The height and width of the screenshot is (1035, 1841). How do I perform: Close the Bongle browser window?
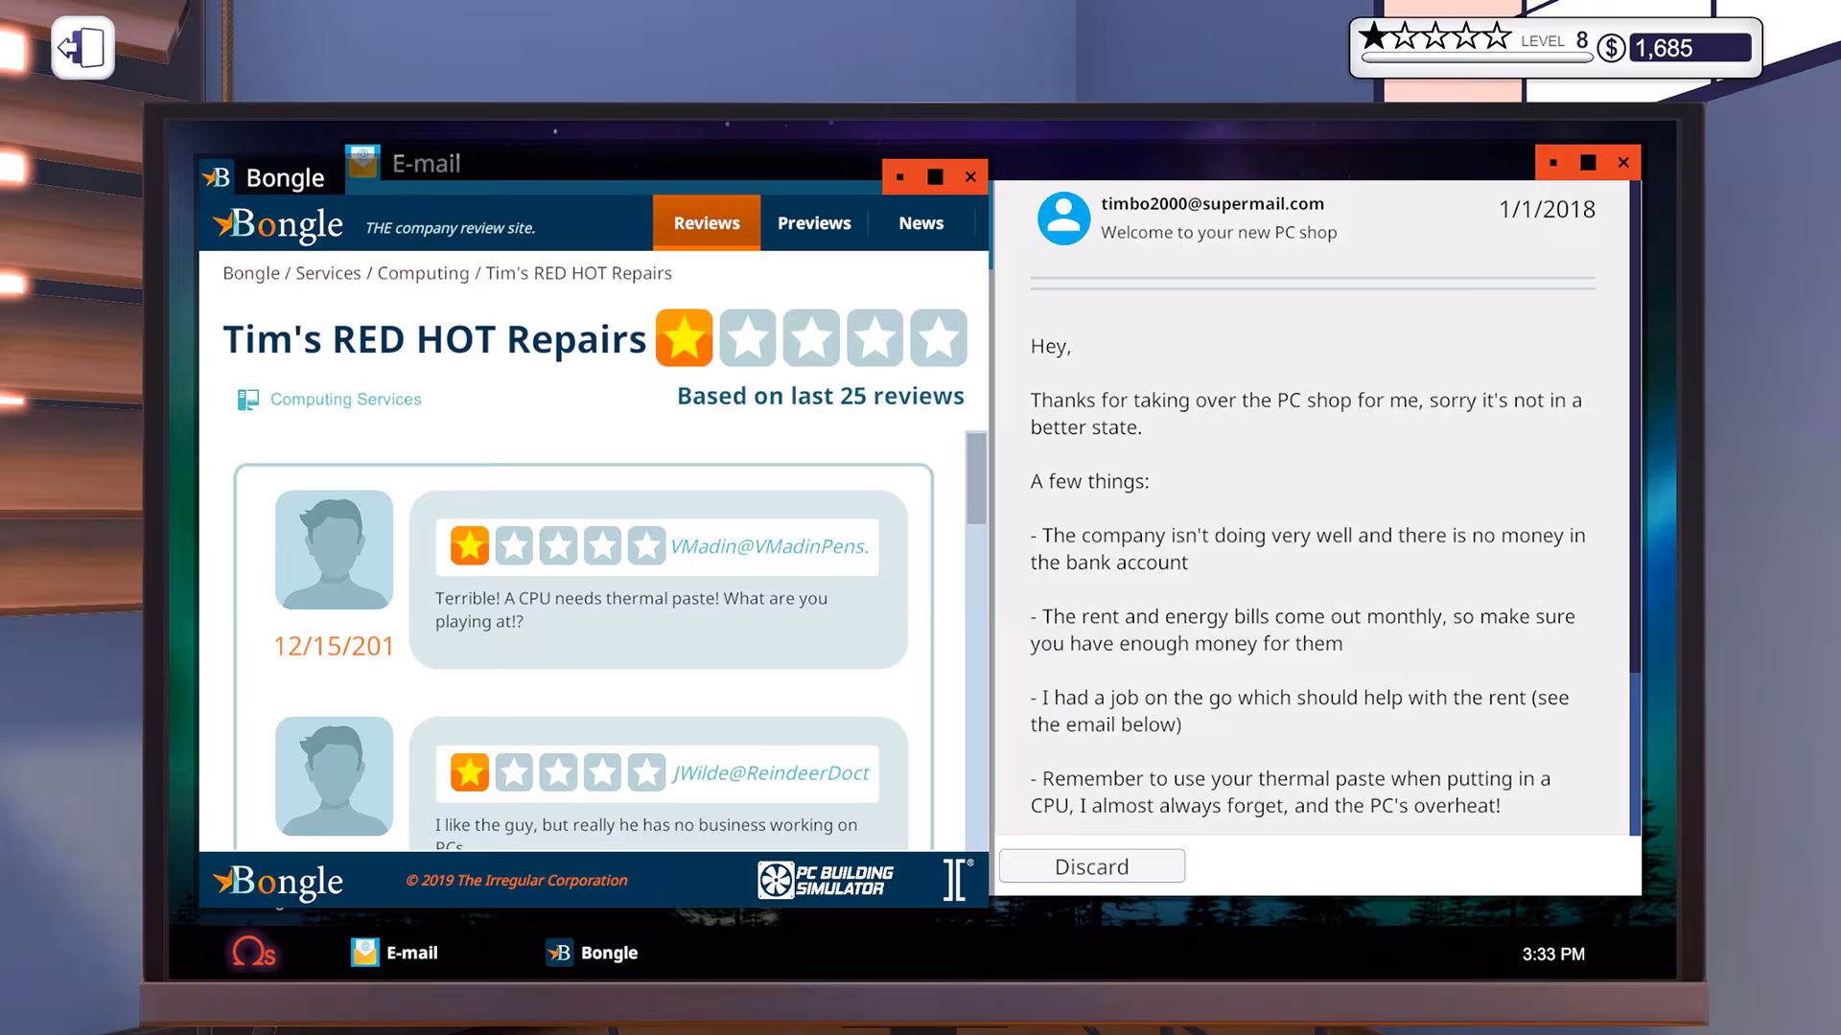(x=970, y=177)
